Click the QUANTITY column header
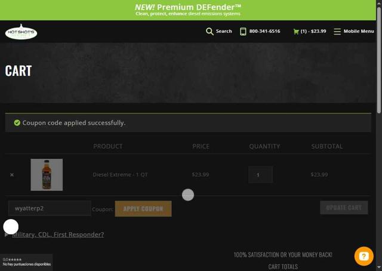 click(x=264, y=146)
